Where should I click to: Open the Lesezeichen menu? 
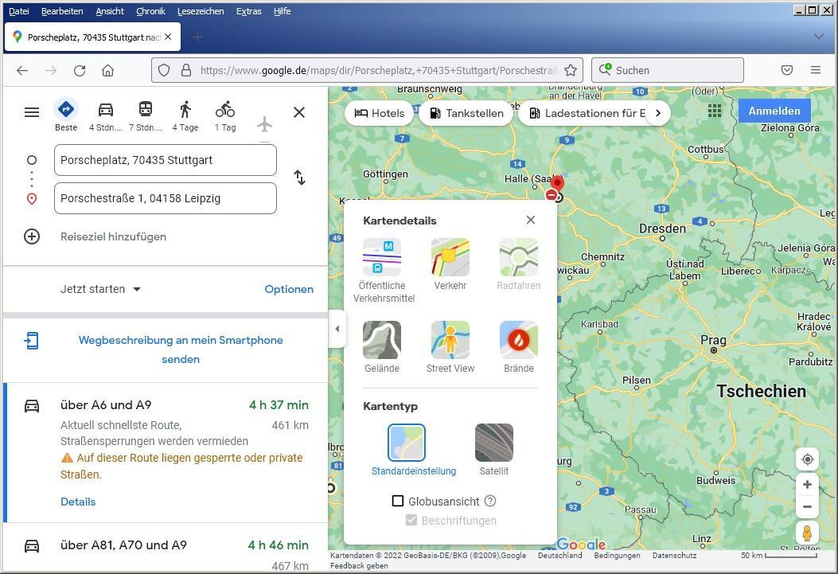point(201,11)
